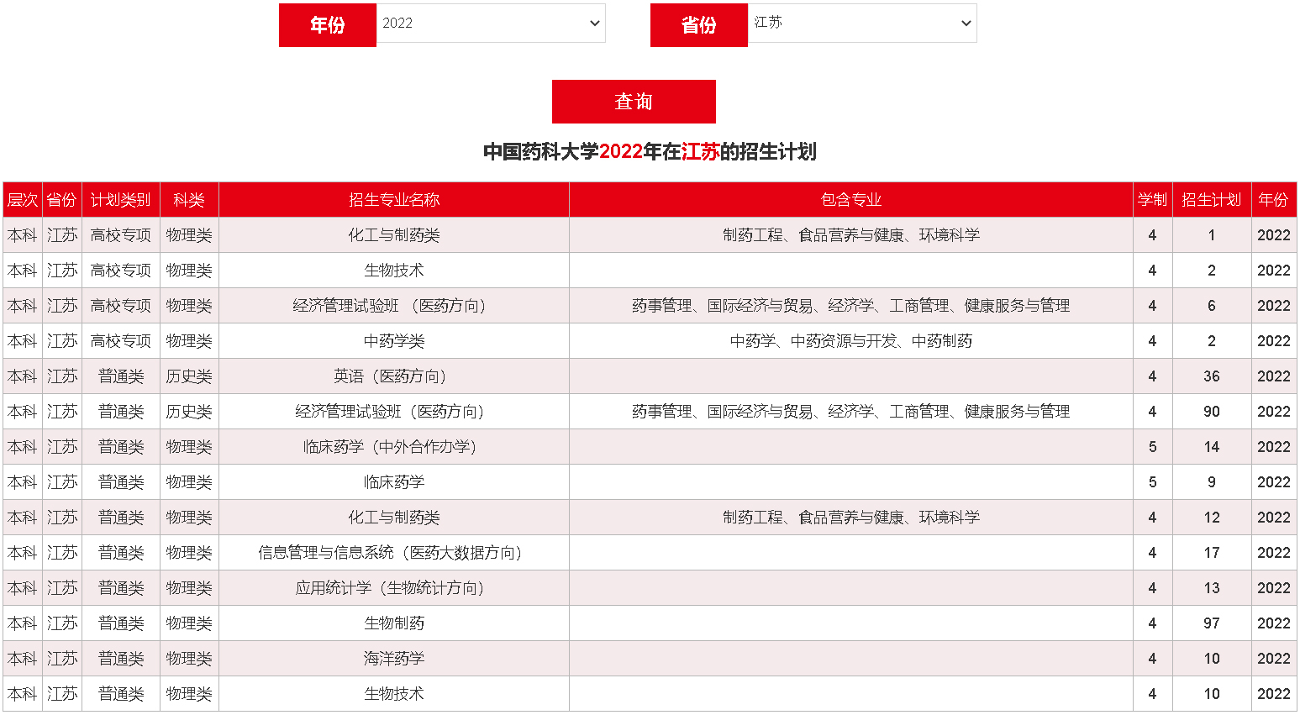Image resolution: width=1300 pixels, height=715 pixels.
Task: Open the 年份 year dropdown showing 2022
Action: 491,24
